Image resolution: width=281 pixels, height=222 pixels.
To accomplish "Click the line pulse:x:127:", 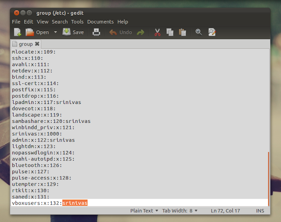I will [30, 172].
